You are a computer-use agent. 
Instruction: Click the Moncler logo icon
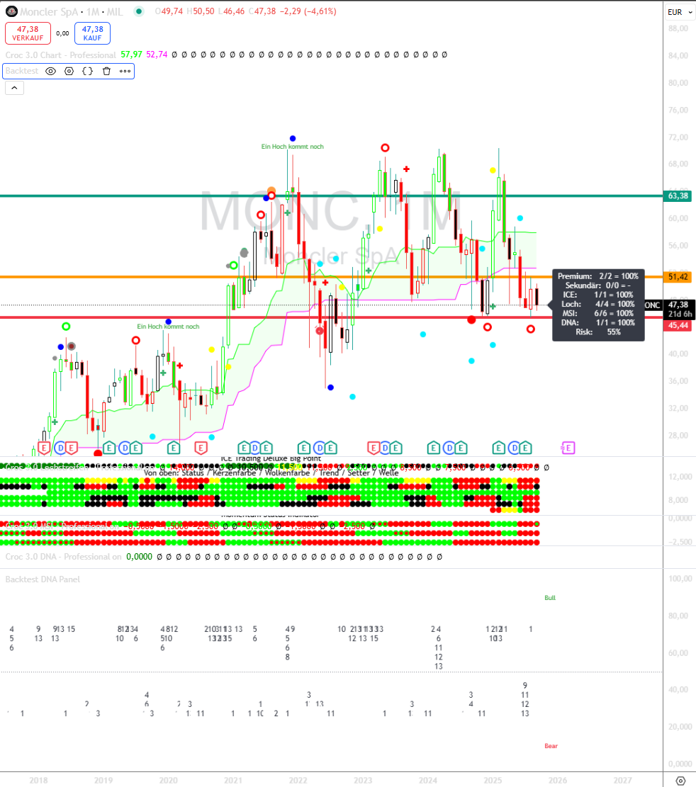click(11, 12)
